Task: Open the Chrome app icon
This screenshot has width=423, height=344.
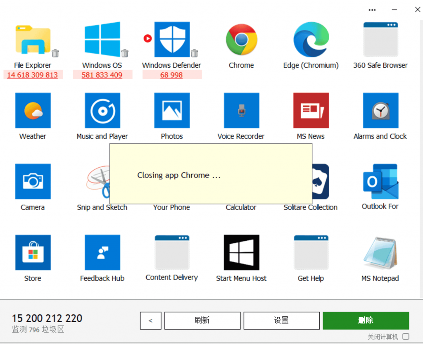Action: click(241, 39)
